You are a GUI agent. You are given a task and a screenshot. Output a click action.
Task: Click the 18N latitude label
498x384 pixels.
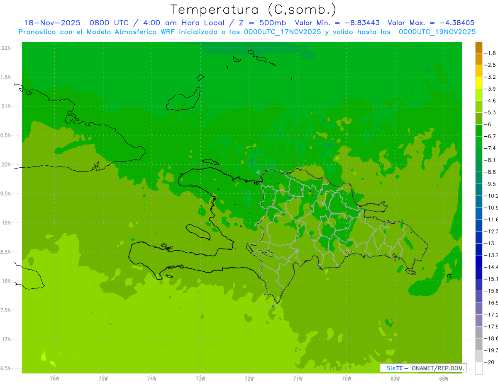pos(6,281)
